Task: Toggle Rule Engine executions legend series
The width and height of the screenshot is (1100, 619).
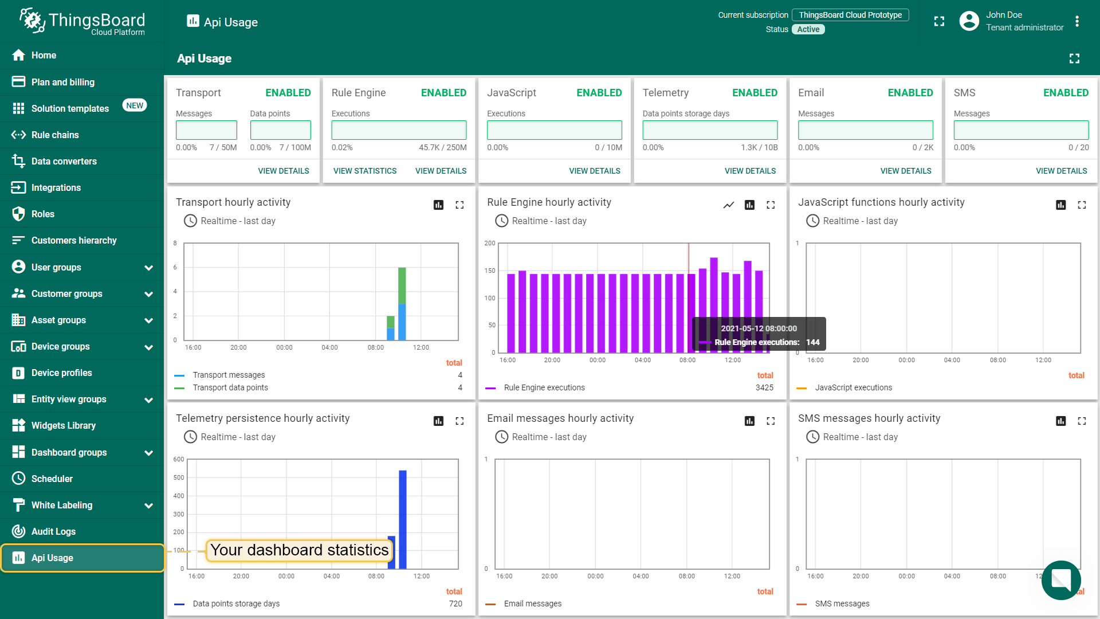Action: 544,387
